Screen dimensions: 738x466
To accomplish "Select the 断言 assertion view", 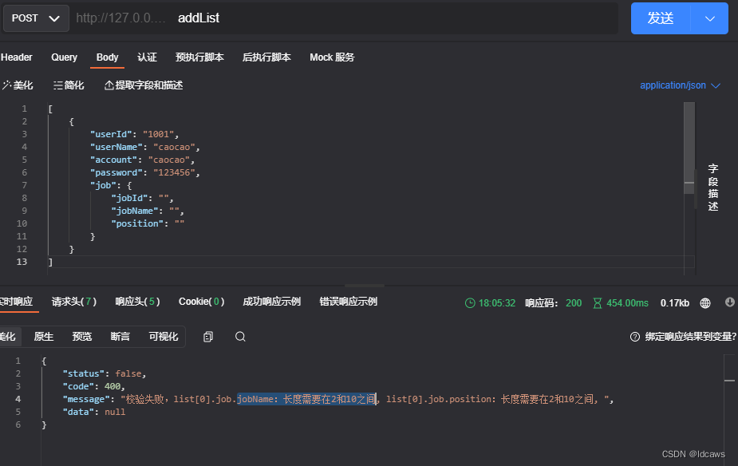I will coord(120,337).
